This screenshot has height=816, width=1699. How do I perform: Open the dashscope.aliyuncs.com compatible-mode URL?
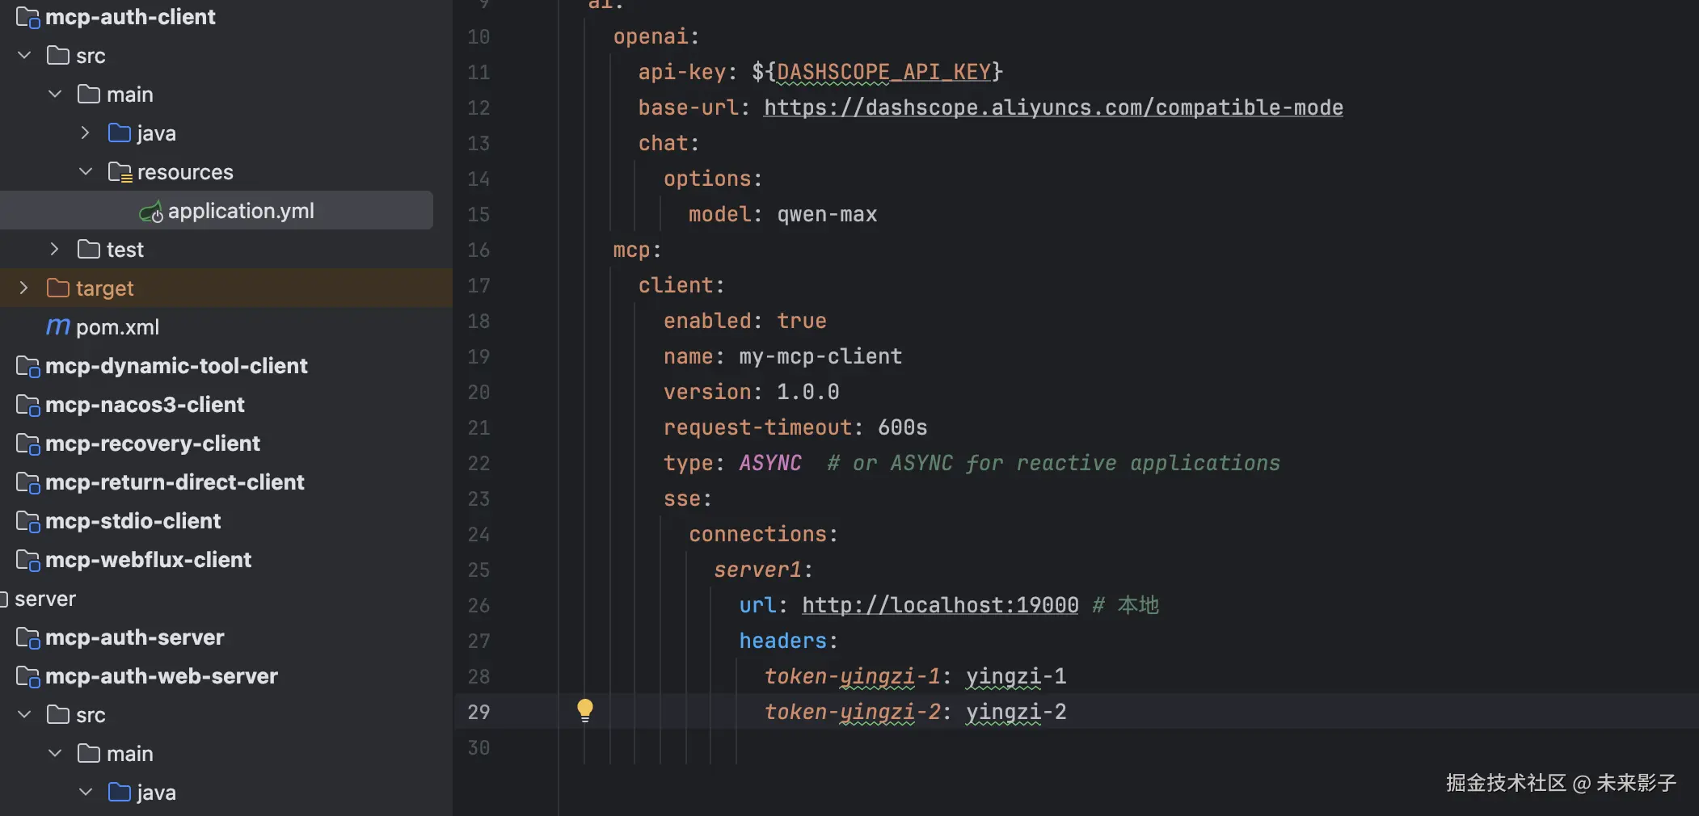pyautogui.click(x=1053, y=107)
